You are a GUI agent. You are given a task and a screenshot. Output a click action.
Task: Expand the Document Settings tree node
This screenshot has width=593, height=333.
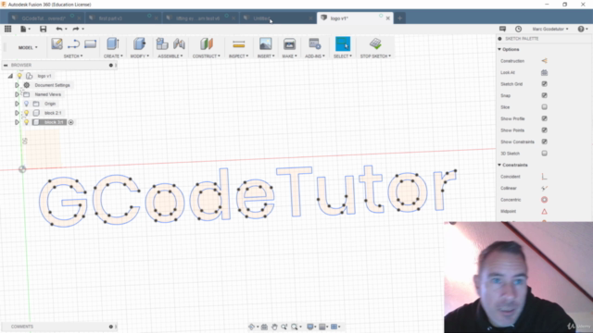17,85
